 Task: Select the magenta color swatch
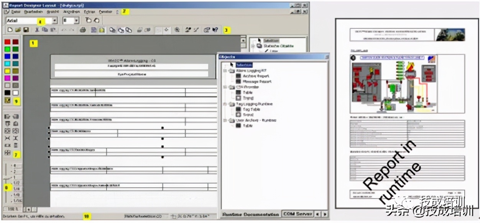coord(7,78)
